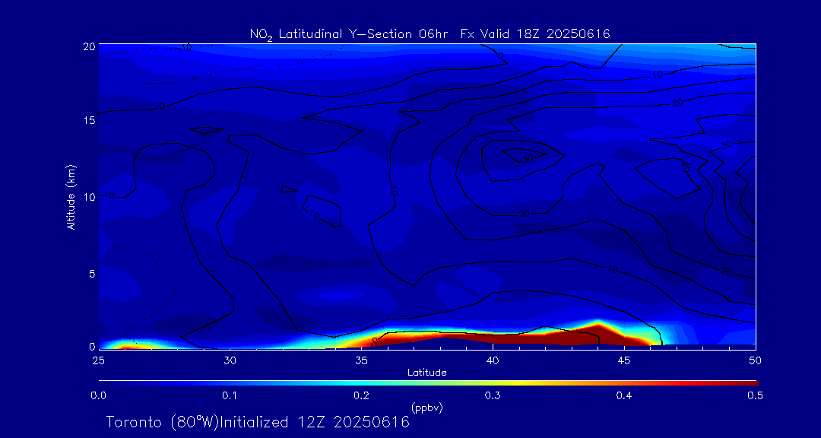
Task: Click the colorbar label 0.5
Action: click(755, 395)
